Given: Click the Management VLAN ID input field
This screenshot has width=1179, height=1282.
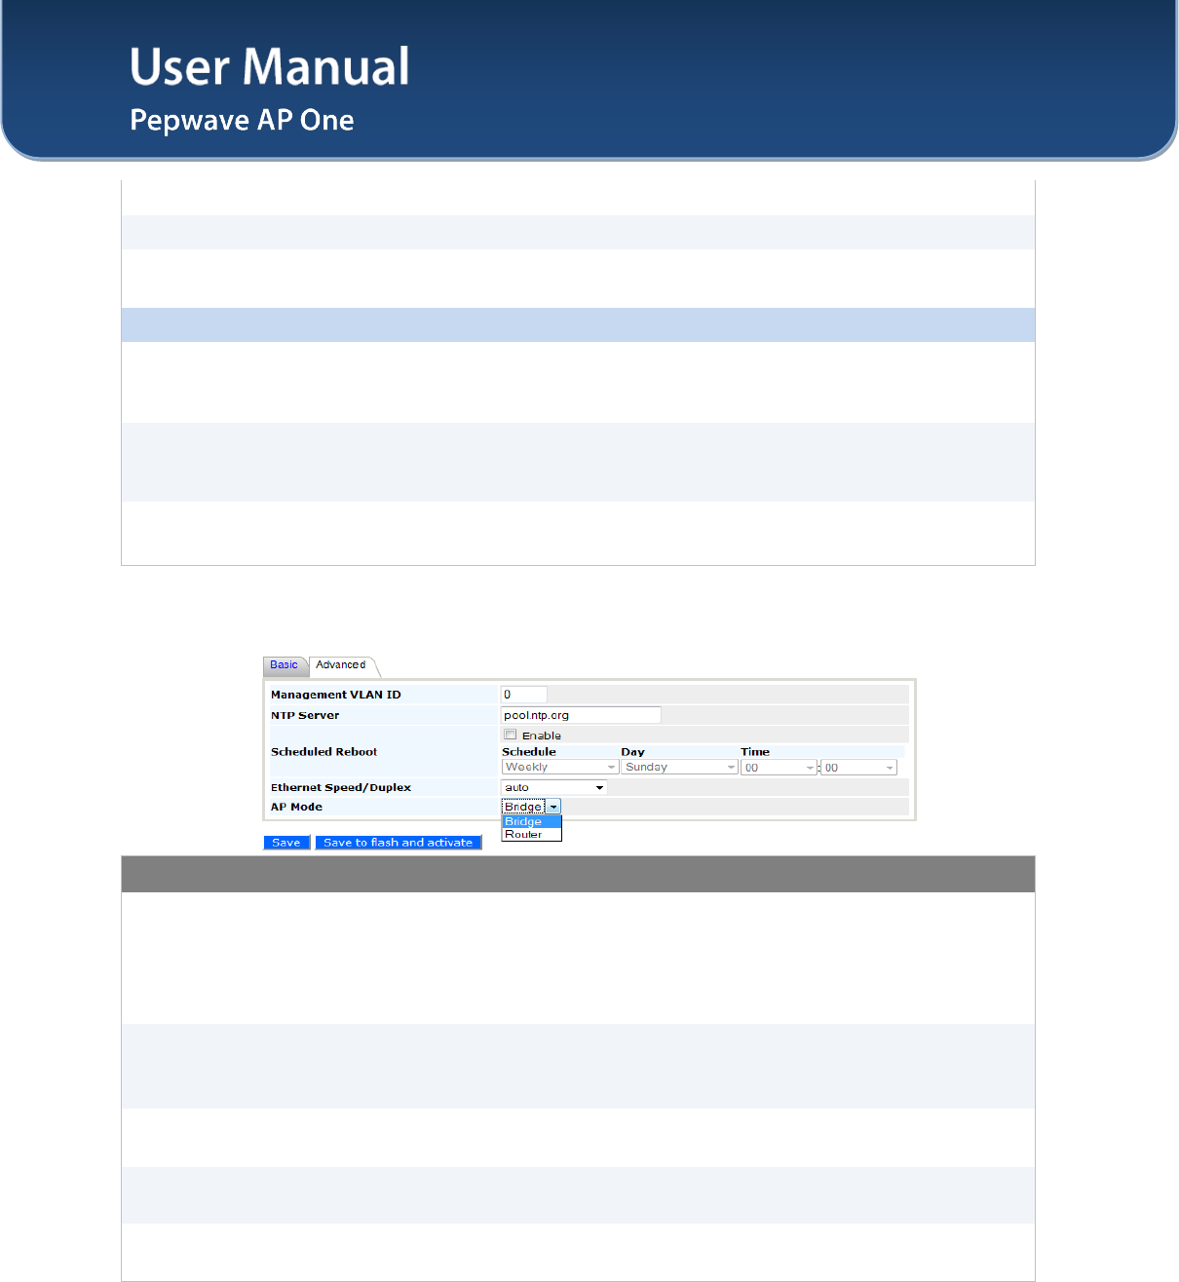Looking at the screenshot, I should (x=524, y=695).
